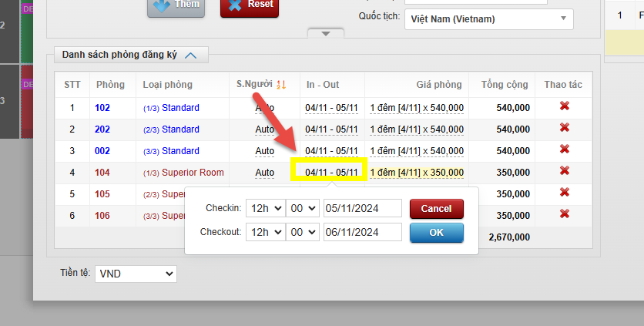Viewport: 644px width, 326px height.
Task: Click the Checkout date field 06/11/2024
Action: pyautogui.click(x=362, y=232)
